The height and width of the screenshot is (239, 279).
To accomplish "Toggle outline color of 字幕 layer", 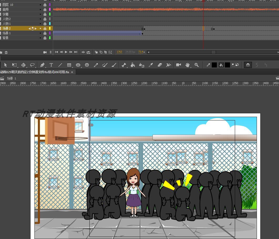I will click(x=50, y=14).
